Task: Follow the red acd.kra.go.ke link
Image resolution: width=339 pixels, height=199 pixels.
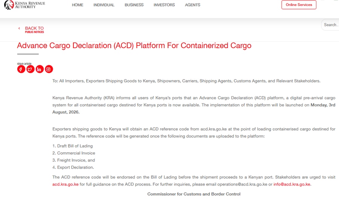Action: point(65,184)
